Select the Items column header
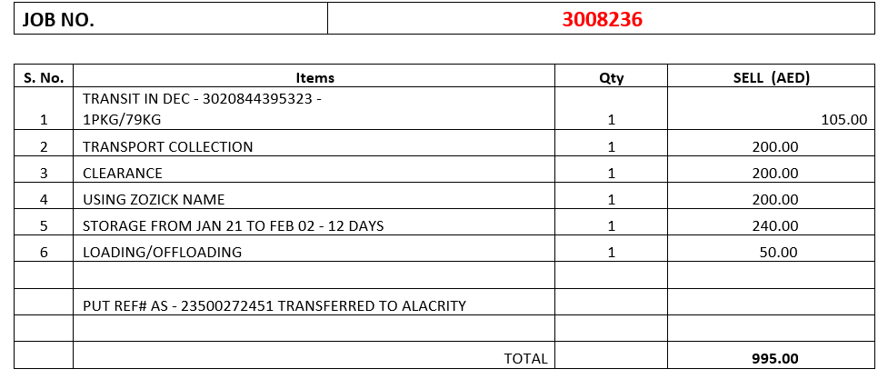 [314, 78]
